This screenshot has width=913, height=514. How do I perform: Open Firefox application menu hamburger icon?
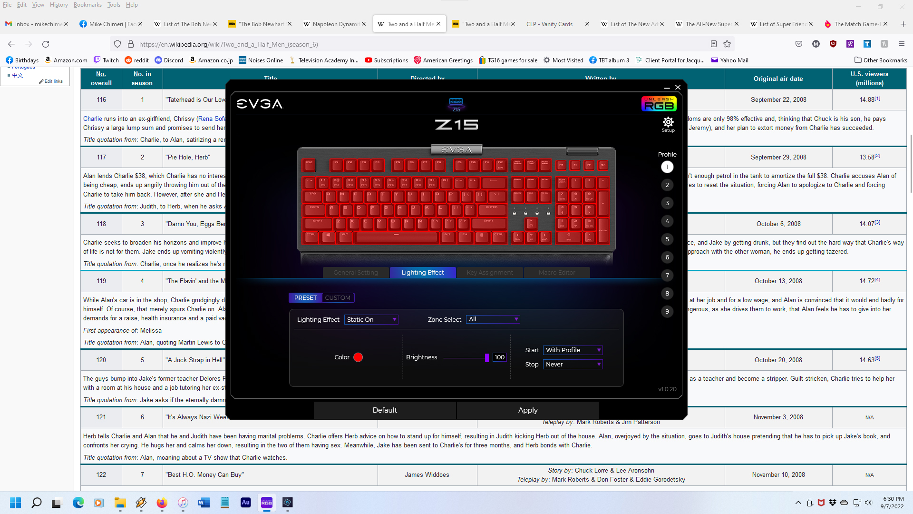point(901,44)
